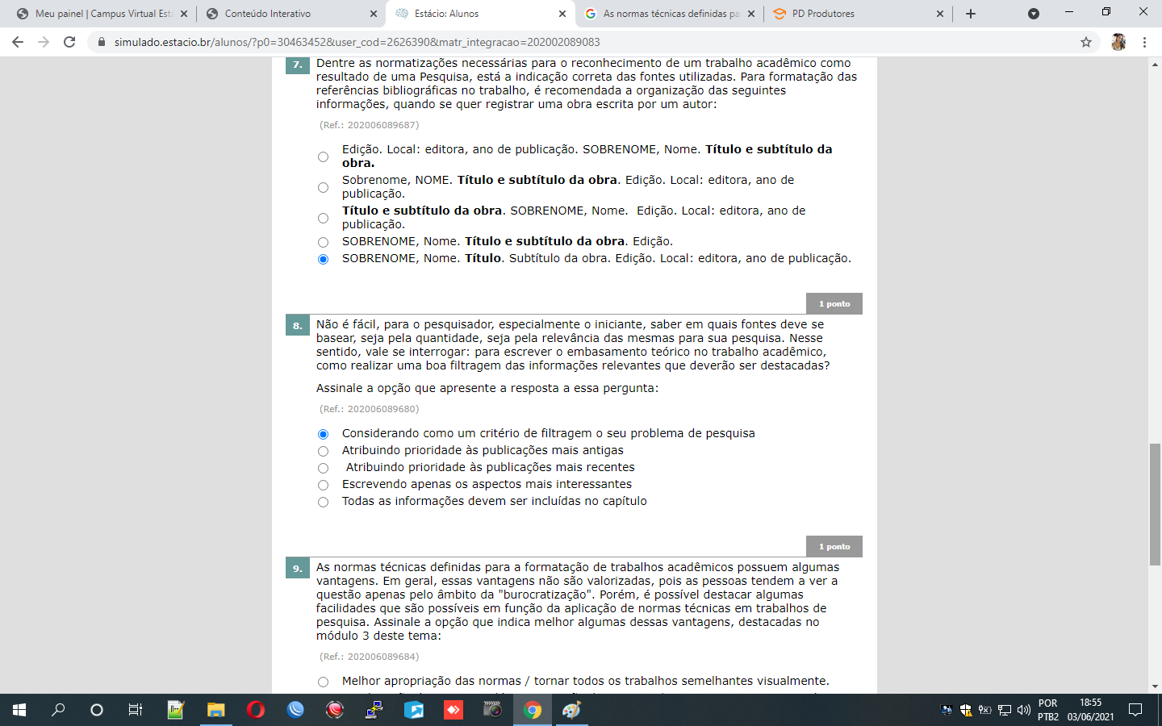
Task: Select radio 'Escrevendo apenas os aspectos mais interessantes'
Action: 323,485
